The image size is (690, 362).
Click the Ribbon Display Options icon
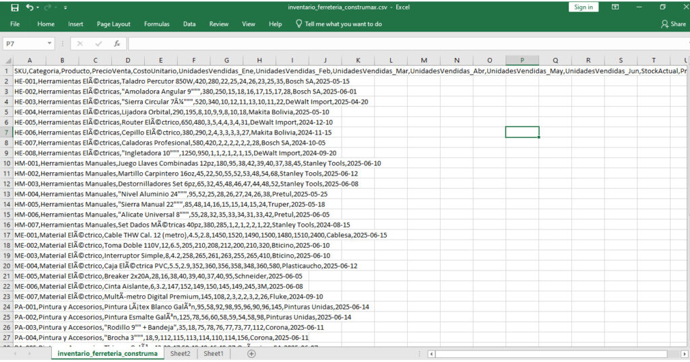(615, 7)
